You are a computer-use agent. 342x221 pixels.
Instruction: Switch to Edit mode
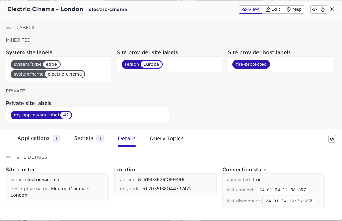273,9
